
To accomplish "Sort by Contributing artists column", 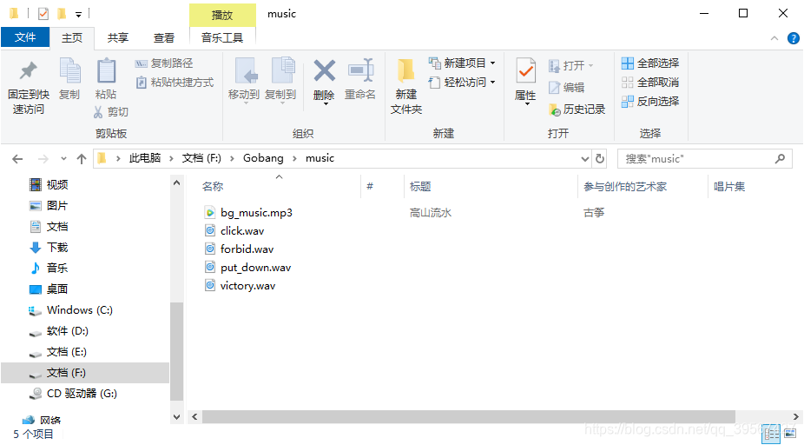I will (625, 187).
